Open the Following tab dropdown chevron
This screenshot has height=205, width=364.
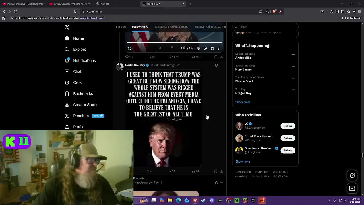(147, 27)
